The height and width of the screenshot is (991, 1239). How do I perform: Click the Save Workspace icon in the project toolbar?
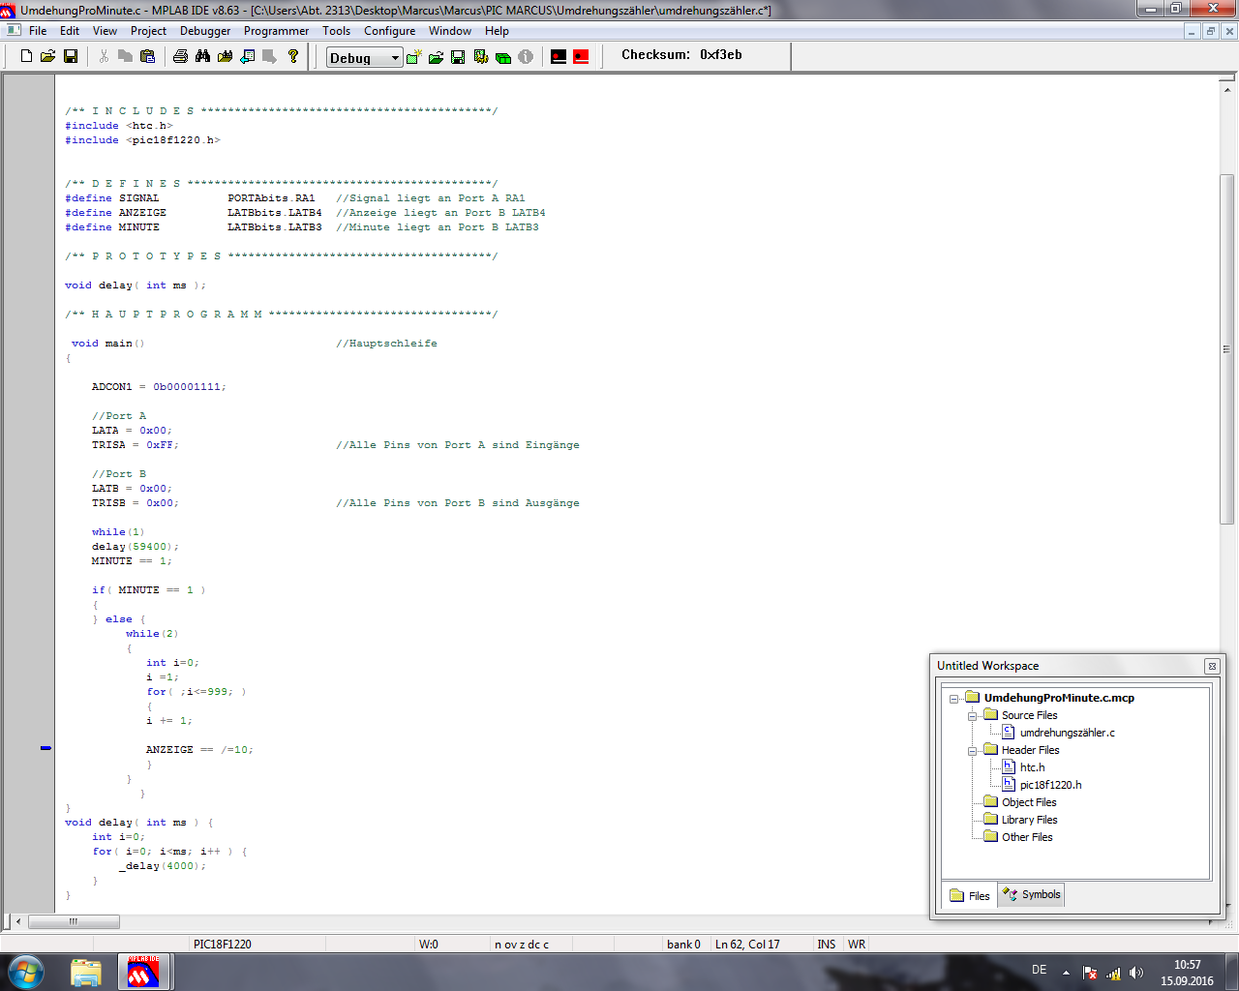[x=459, y=57]
